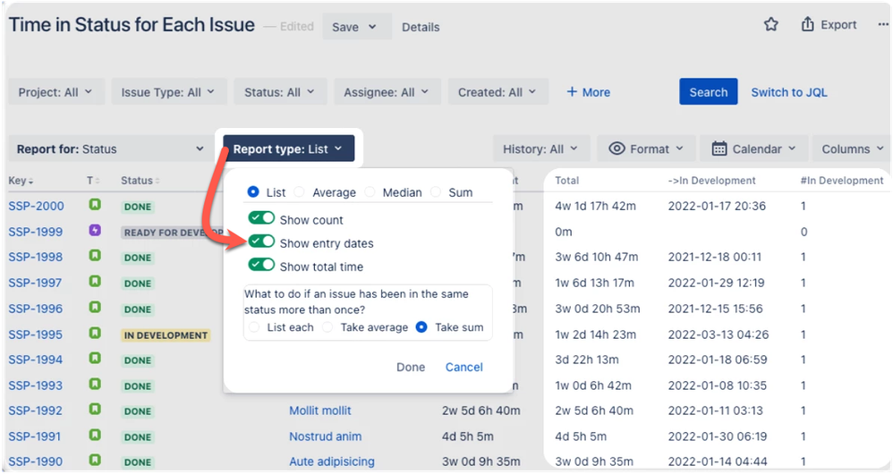Image resolution: width=893 pixels, height=474 pixels.
Task: Toggle the Show total time switch
Action: 261,265
